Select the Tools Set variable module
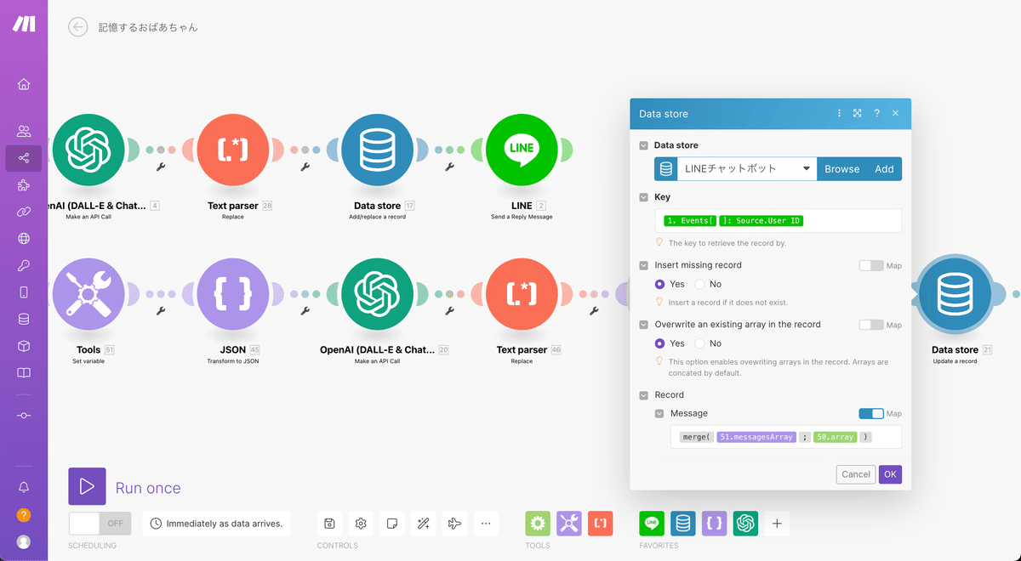Viewport: 1021px width, 561px height. point(88,294)
